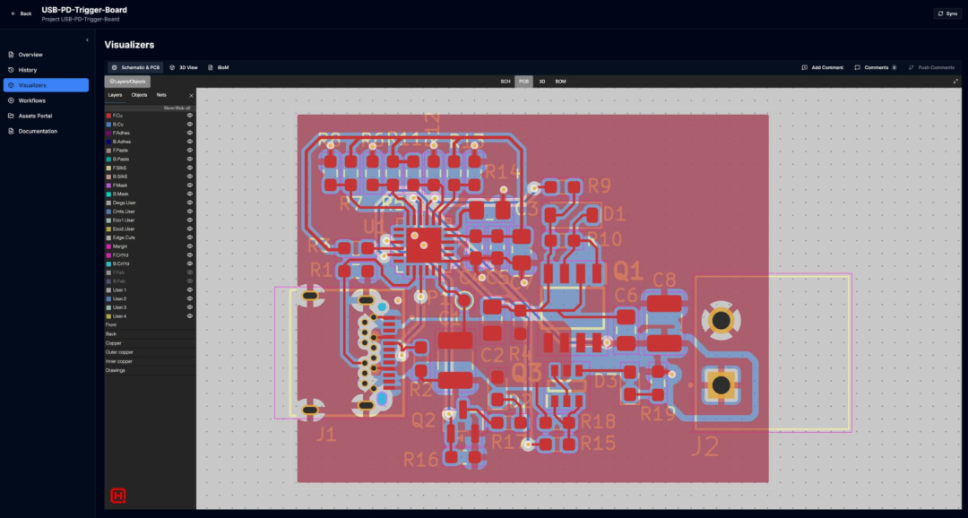
Task: Switch to the 3D viewer tab
Action: click(x=542, y=82)
